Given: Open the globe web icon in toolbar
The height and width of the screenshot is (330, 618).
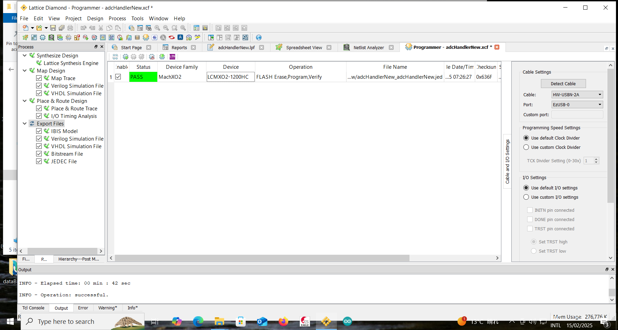Looking at the screenshot, I should (x=259, y=37).
